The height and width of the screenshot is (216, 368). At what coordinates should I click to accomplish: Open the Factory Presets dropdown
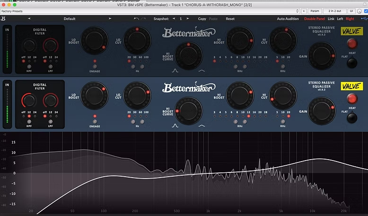(150, 11)
